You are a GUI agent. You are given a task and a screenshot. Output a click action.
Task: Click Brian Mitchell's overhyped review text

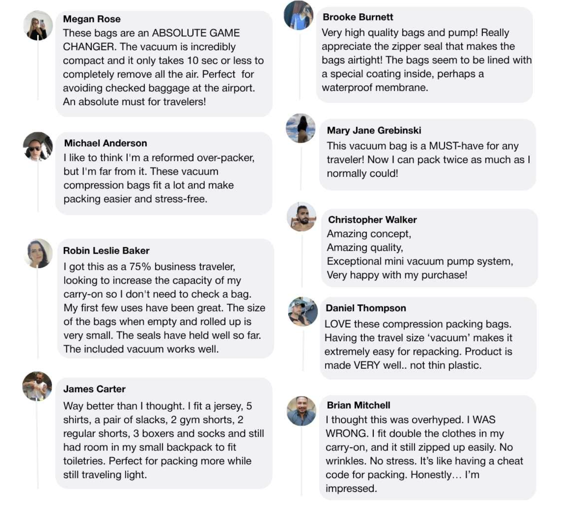pyautogui.click(x=424, y=454)
